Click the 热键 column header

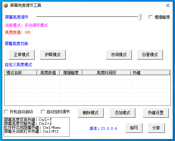[x=150, y=73]
